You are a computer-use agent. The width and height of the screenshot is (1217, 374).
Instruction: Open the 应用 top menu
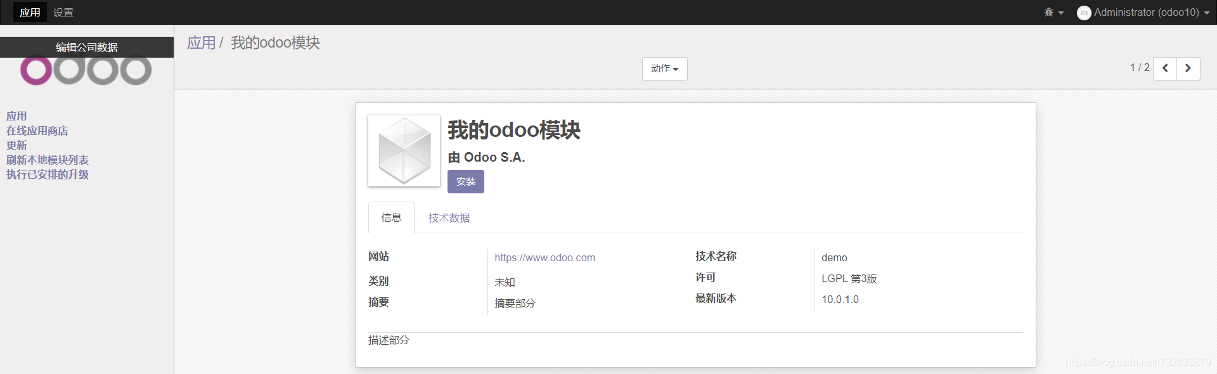point(30,12)
